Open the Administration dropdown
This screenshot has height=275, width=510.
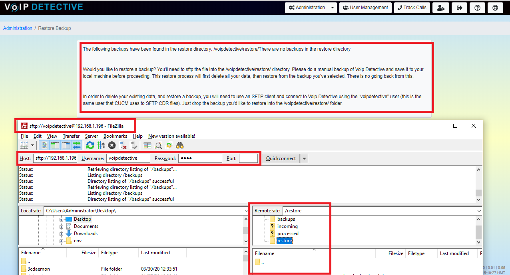(311, 8)
